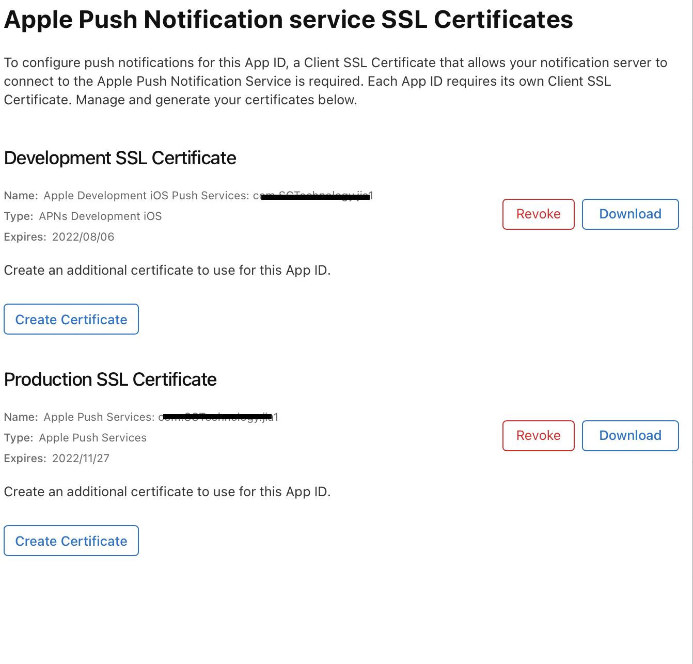The width and height of the screenshot is (693, 664).
Task: Click the Production certificate Name label
Action: (x=21, y=417)
